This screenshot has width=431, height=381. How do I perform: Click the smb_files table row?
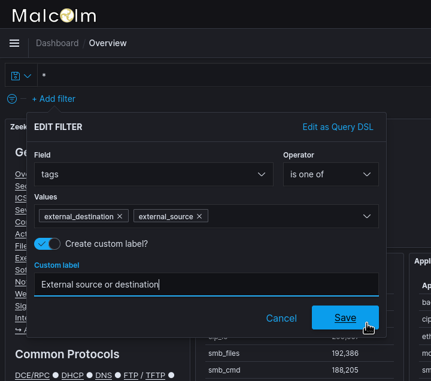tap(300, 353)
